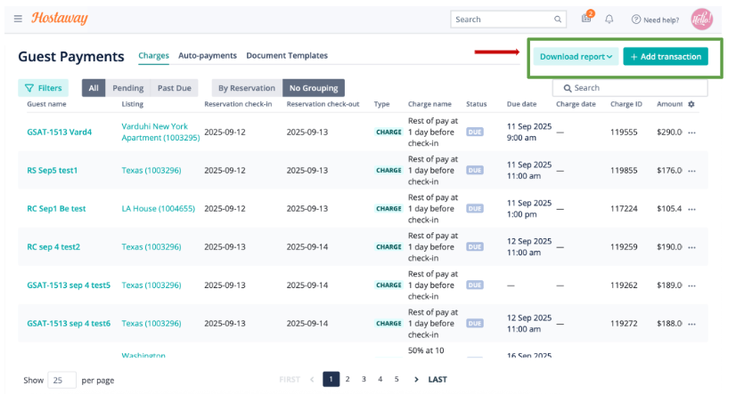This screenshot has height=394, width=736.
Task: Open row actions for RC Sep1 Be test
Action: coord(691,209)
